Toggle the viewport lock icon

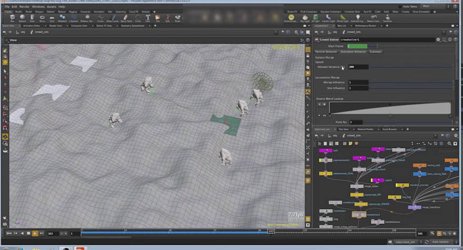tap(308, 56)
